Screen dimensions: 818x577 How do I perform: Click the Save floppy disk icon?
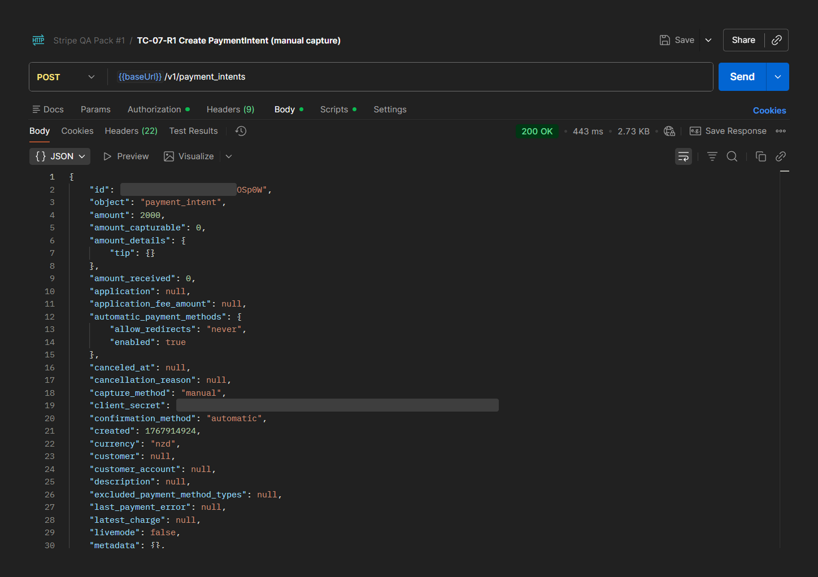[x=665, y=40]
